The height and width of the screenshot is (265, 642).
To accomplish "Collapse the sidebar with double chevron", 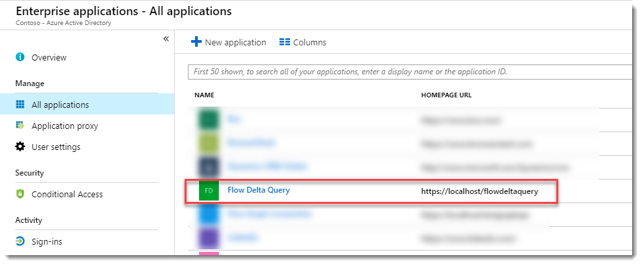I will click(x=166, y=39).
